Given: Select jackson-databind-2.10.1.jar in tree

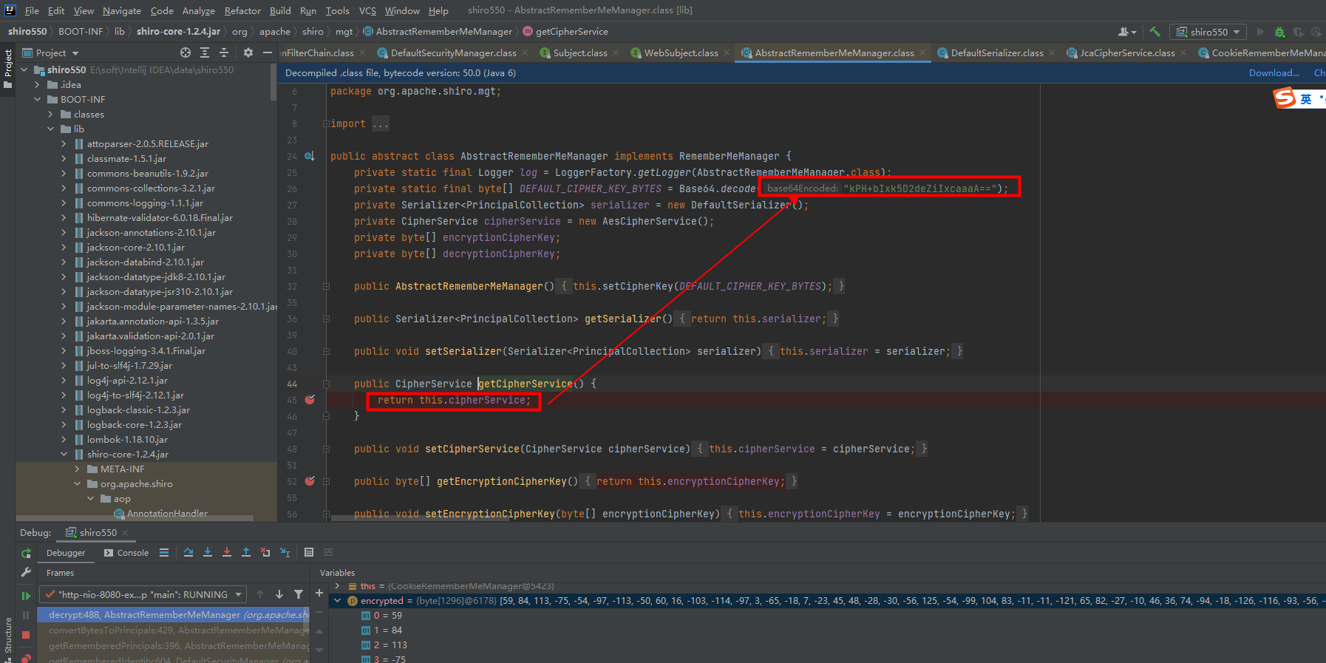Looking at the screenshot, I should point(145,262).
